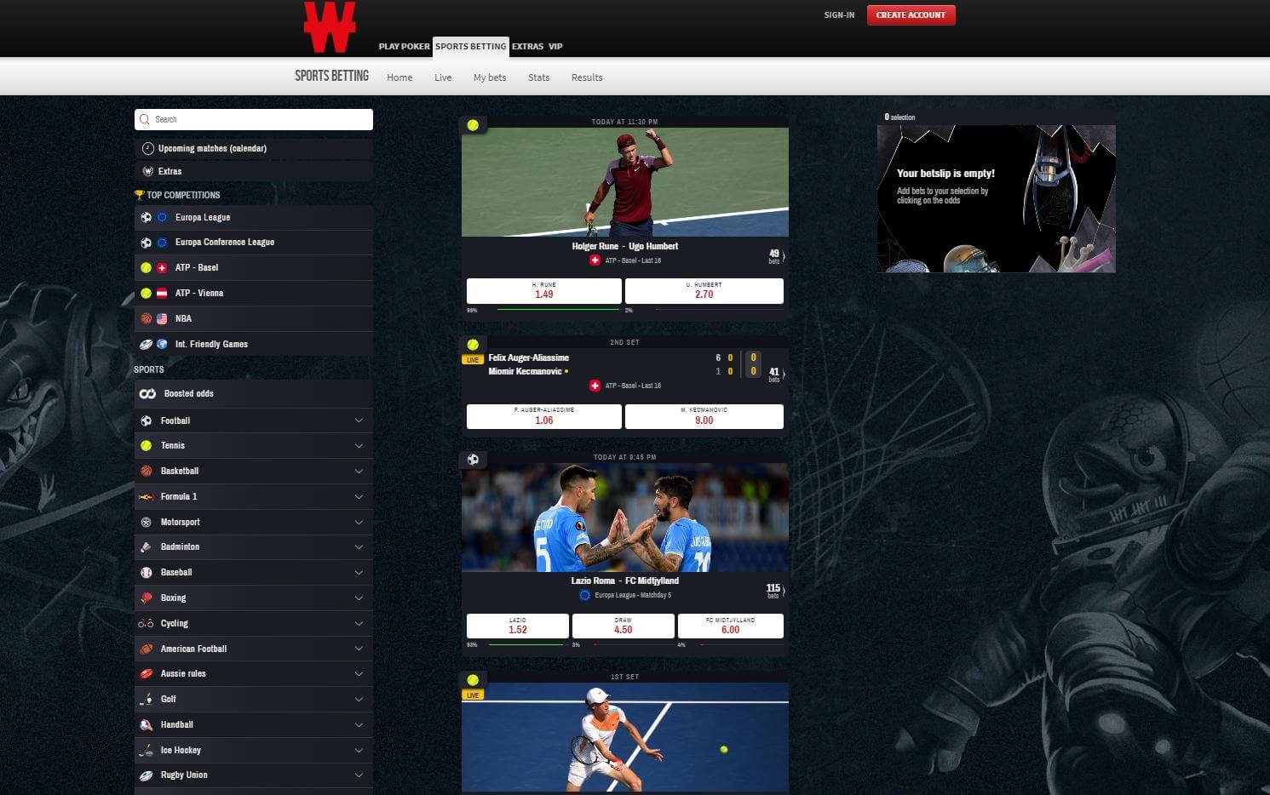This screenshot has height=795, width=1270.
Task: Expand the Basketball category chevron
Action: tap(359, 471)
